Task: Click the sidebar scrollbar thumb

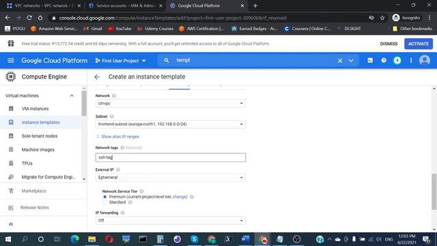Action: point(84,103)
